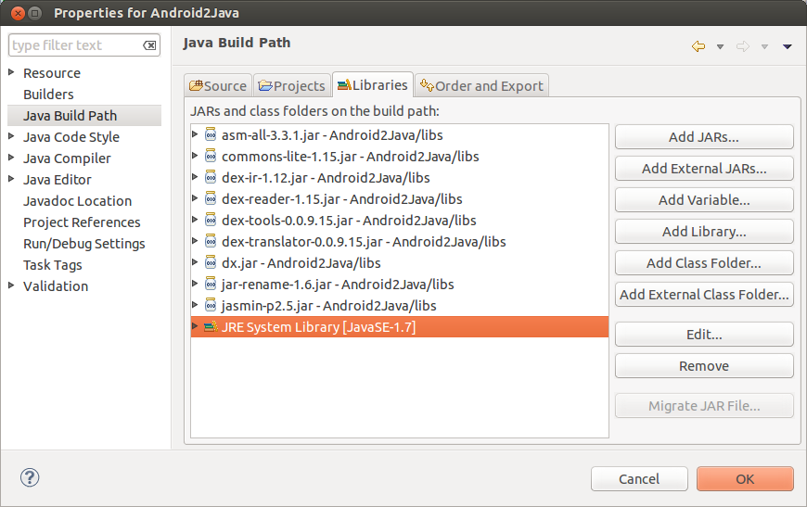Select Builders in the sidebar
The width and height of the screenshot is (807, 507).
point(48,95)
